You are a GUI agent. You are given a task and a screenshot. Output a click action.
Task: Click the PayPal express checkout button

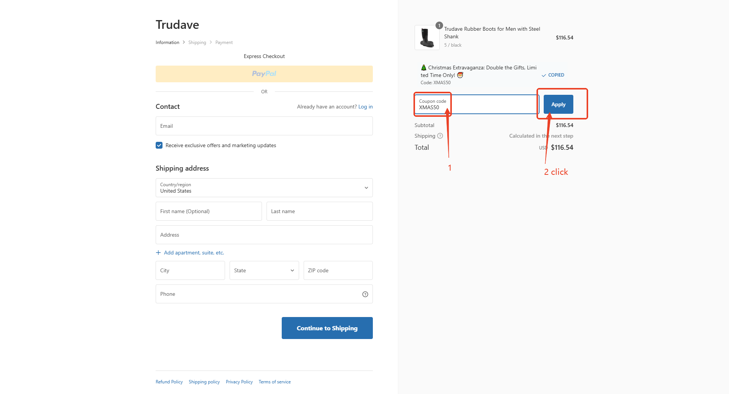[x=264, y=74]
